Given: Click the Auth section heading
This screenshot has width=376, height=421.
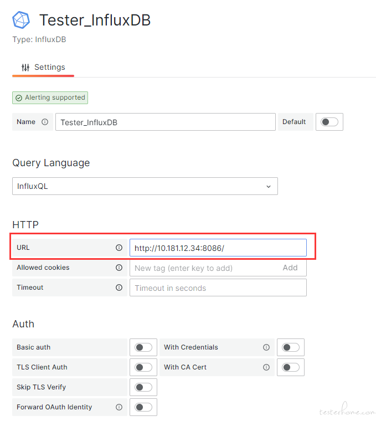Looking at the screenshot, I should [x=23, y=324].
